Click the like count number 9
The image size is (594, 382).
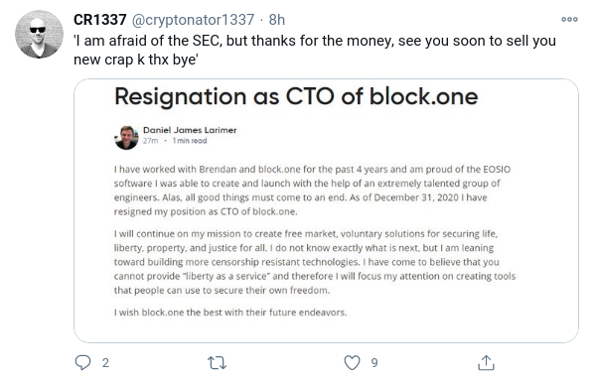coord(374,363)
